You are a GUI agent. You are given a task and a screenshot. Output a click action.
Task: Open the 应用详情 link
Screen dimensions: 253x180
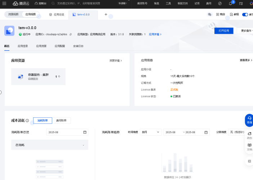coord(155,34)
